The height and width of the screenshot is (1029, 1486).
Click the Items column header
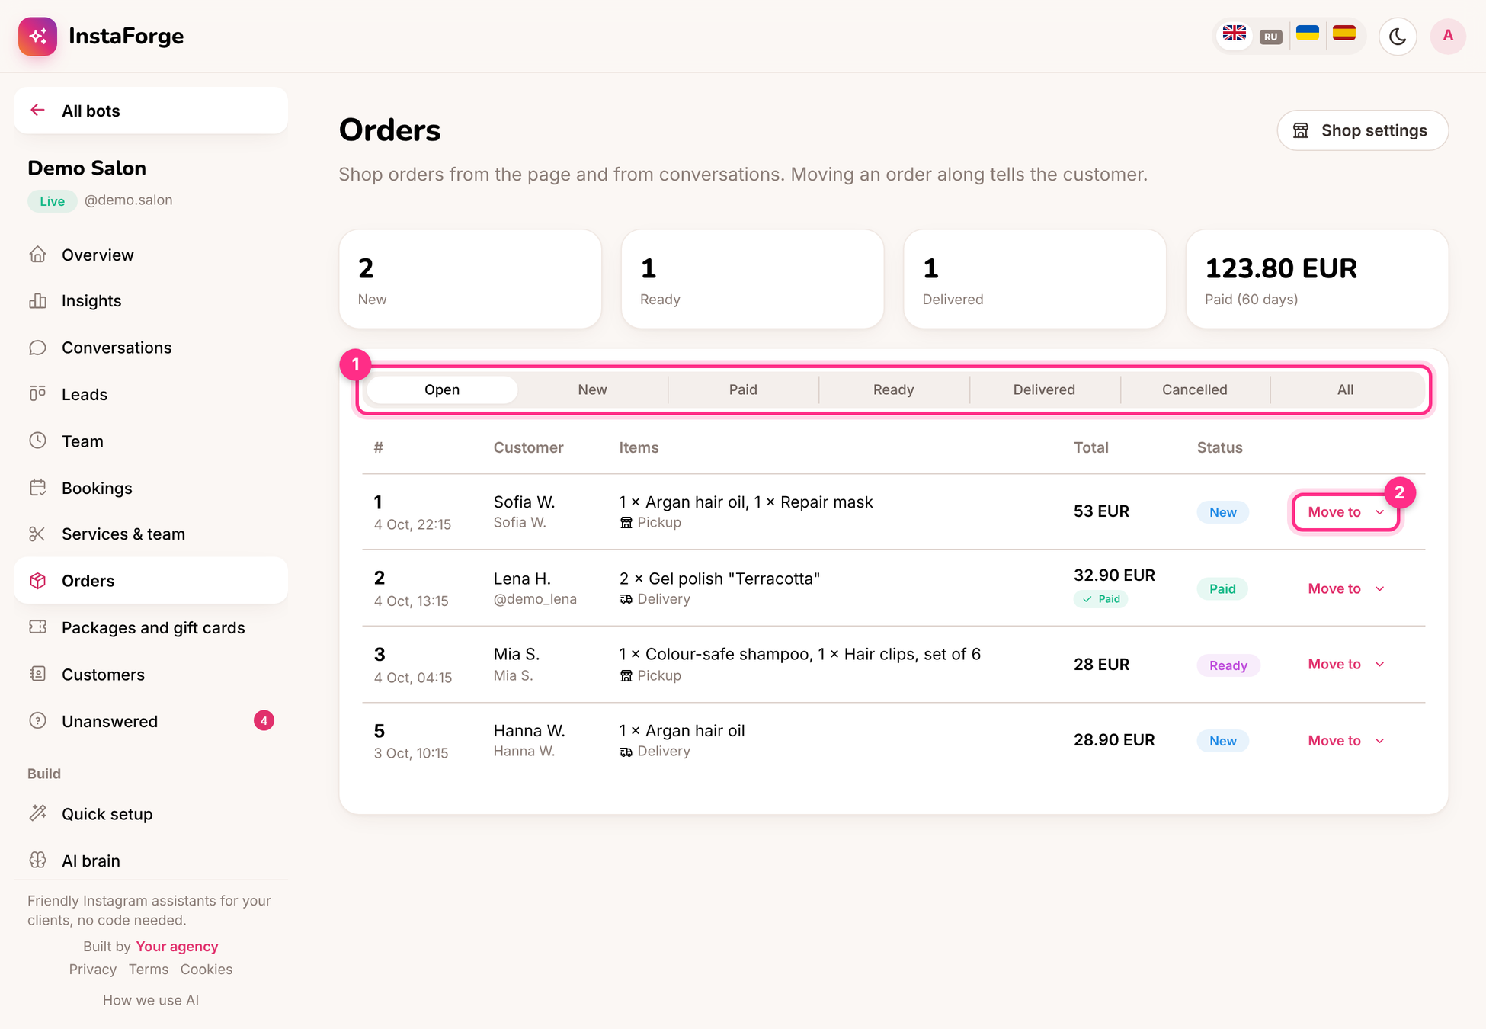click(639, 448)
